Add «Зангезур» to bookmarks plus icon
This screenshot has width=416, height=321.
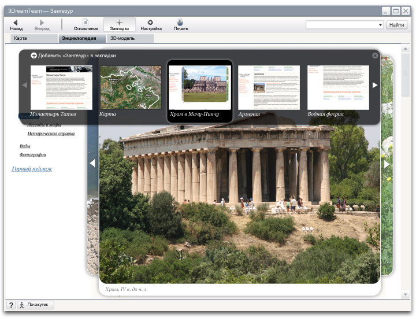[34, 56]
